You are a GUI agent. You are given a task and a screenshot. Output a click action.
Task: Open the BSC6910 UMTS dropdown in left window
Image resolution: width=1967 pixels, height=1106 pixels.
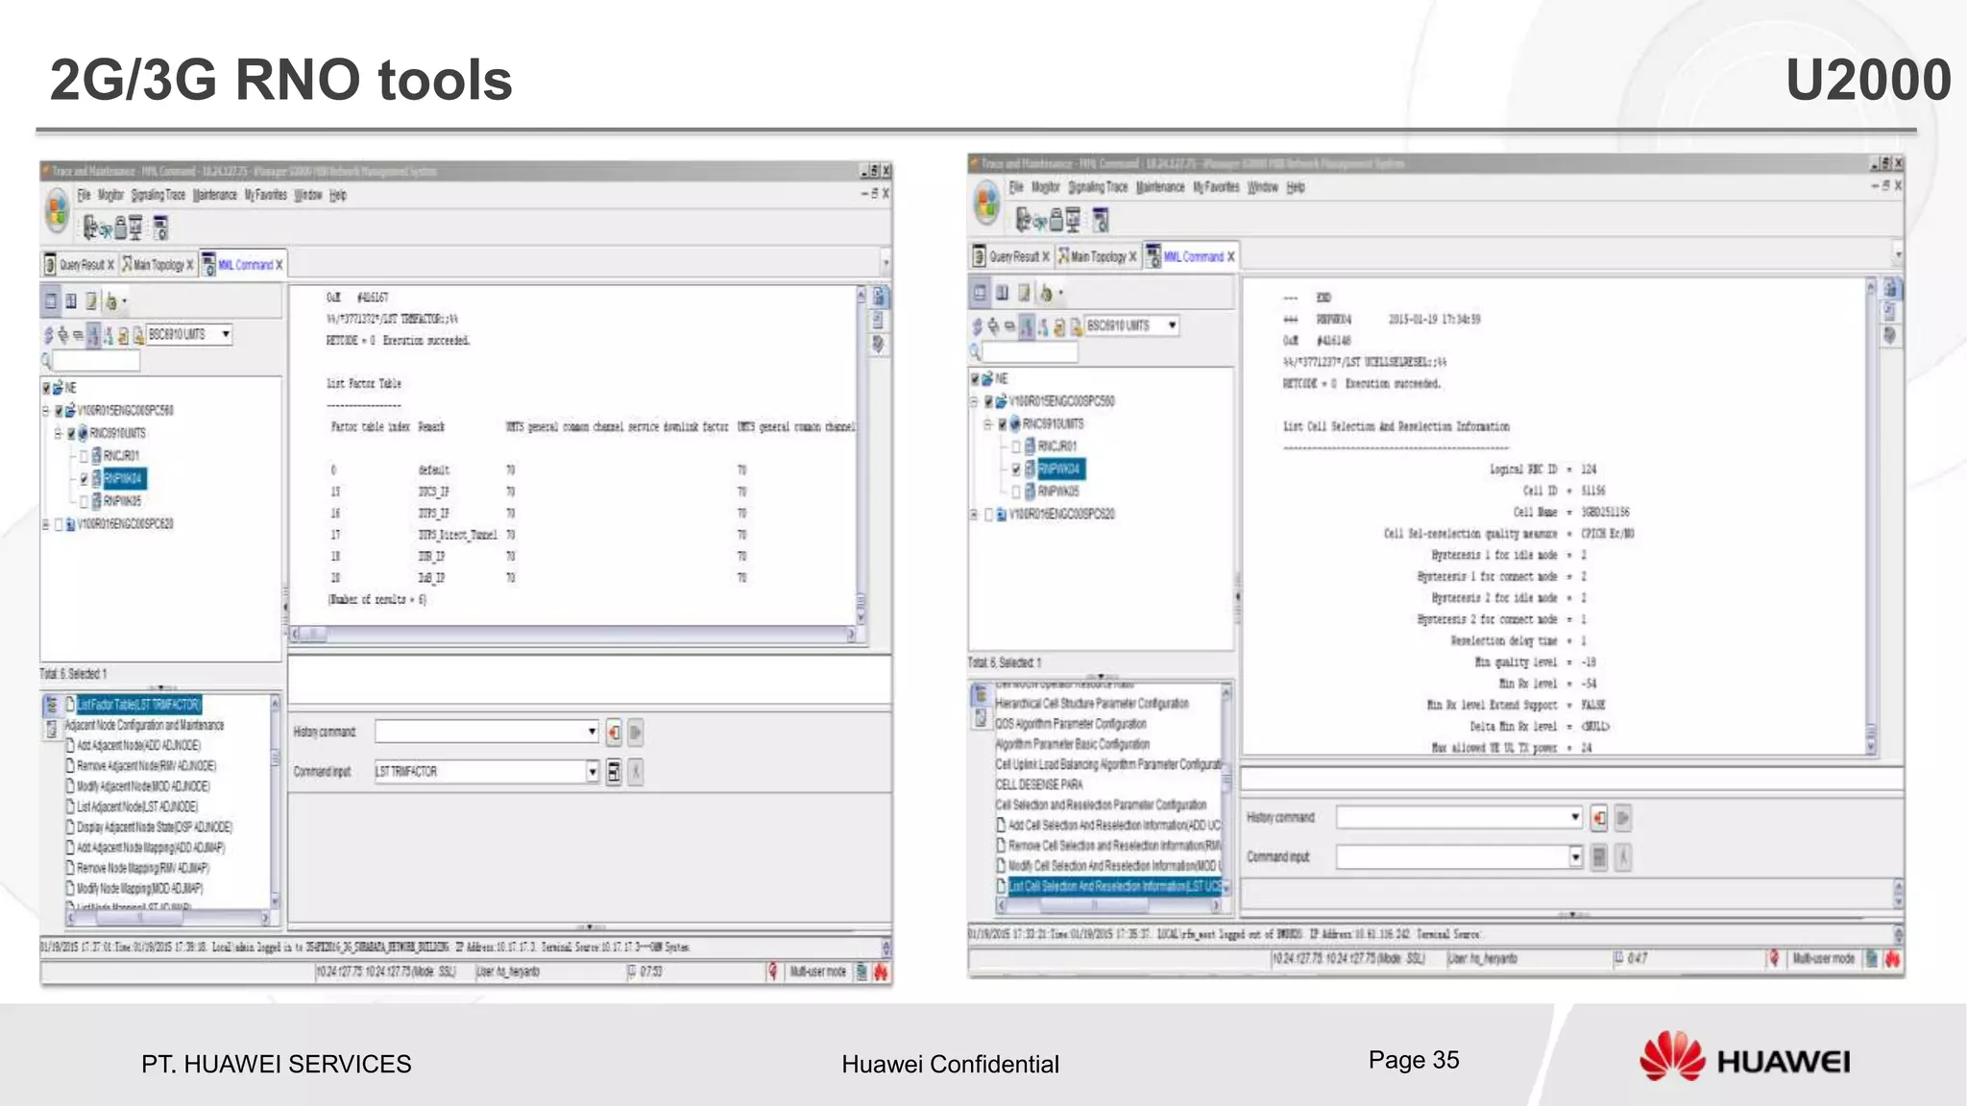coord(226,334)
